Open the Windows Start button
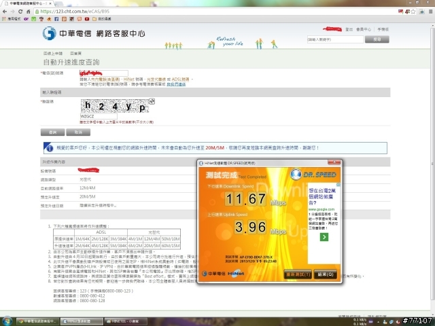Screen dimensions: 435x326 tap(7, 321)
